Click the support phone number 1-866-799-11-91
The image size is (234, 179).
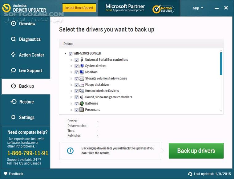[x=28, y=153]
